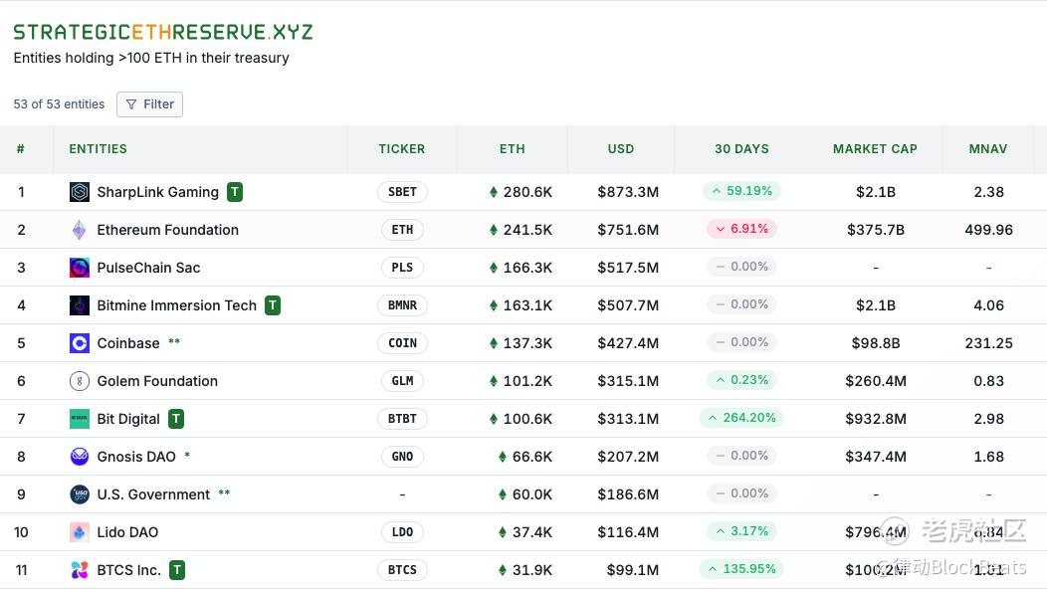The height and width of the screenshot is (592, 1047).
Task: Click the BTCS Inc. logo icon
Action: [x=80, y=570]
